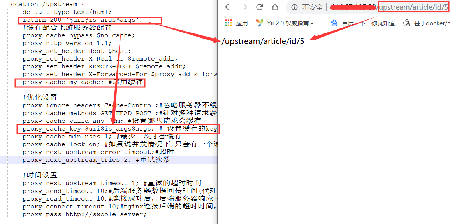The width and height of the screenshot is (450, 224).
Task: Click the proxy_cache_valid any line
Action: pos(112,121)
